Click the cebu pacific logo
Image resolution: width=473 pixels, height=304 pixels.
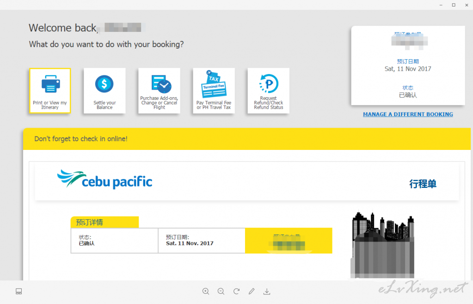tap(104, 180)
